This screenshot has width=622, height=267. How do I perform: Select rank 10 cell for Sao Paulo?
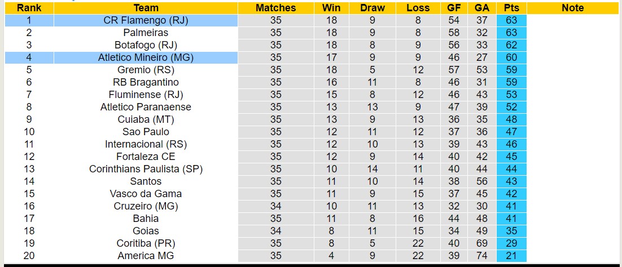[x=29, y=132]
